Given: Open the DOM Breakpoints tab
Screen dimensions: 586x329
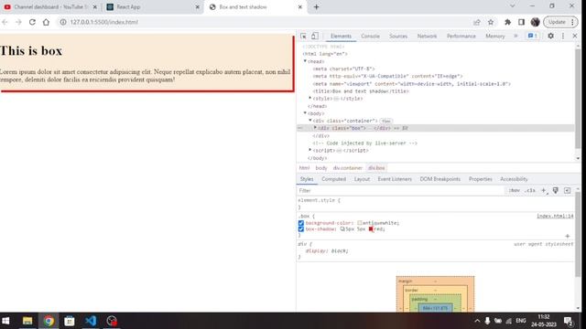Looking at the screenshot, I should [x=439, y=179].
